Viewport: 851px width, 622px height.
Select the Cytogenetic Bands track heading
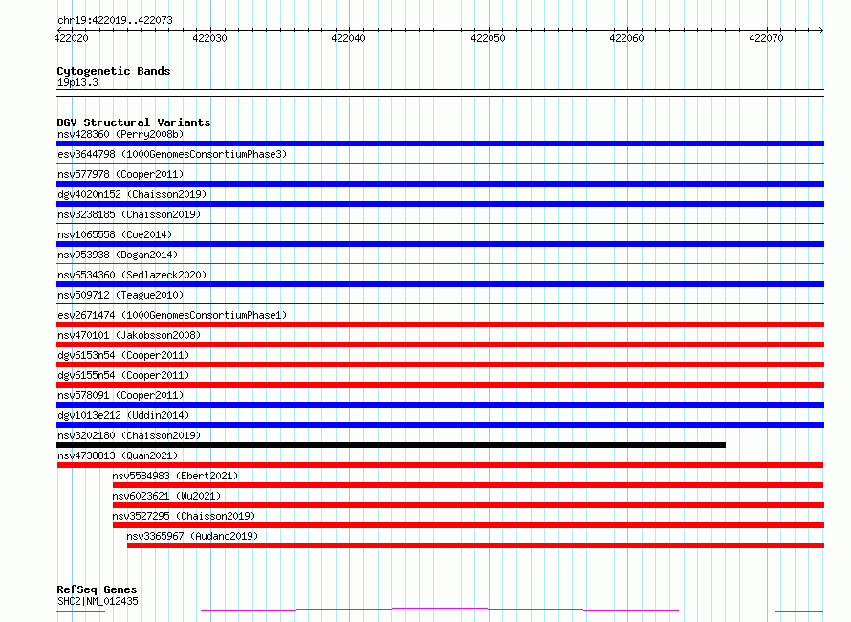click(114, 71)
